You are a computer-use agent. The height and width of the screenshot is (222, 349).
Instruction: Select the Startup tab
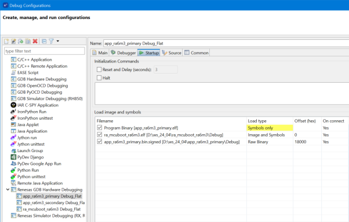coord(149,53)
